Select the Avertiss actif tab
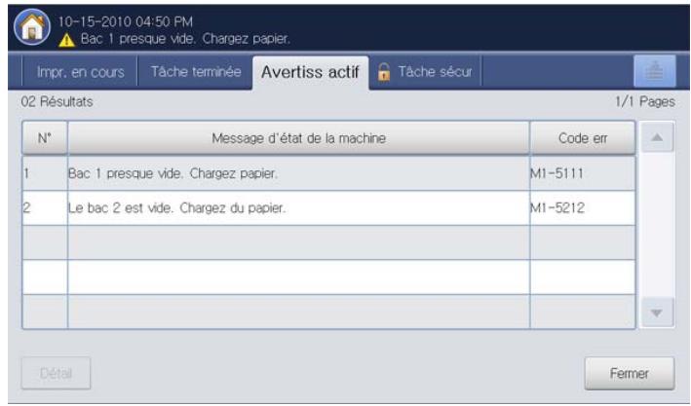 [x=310, y=72]
